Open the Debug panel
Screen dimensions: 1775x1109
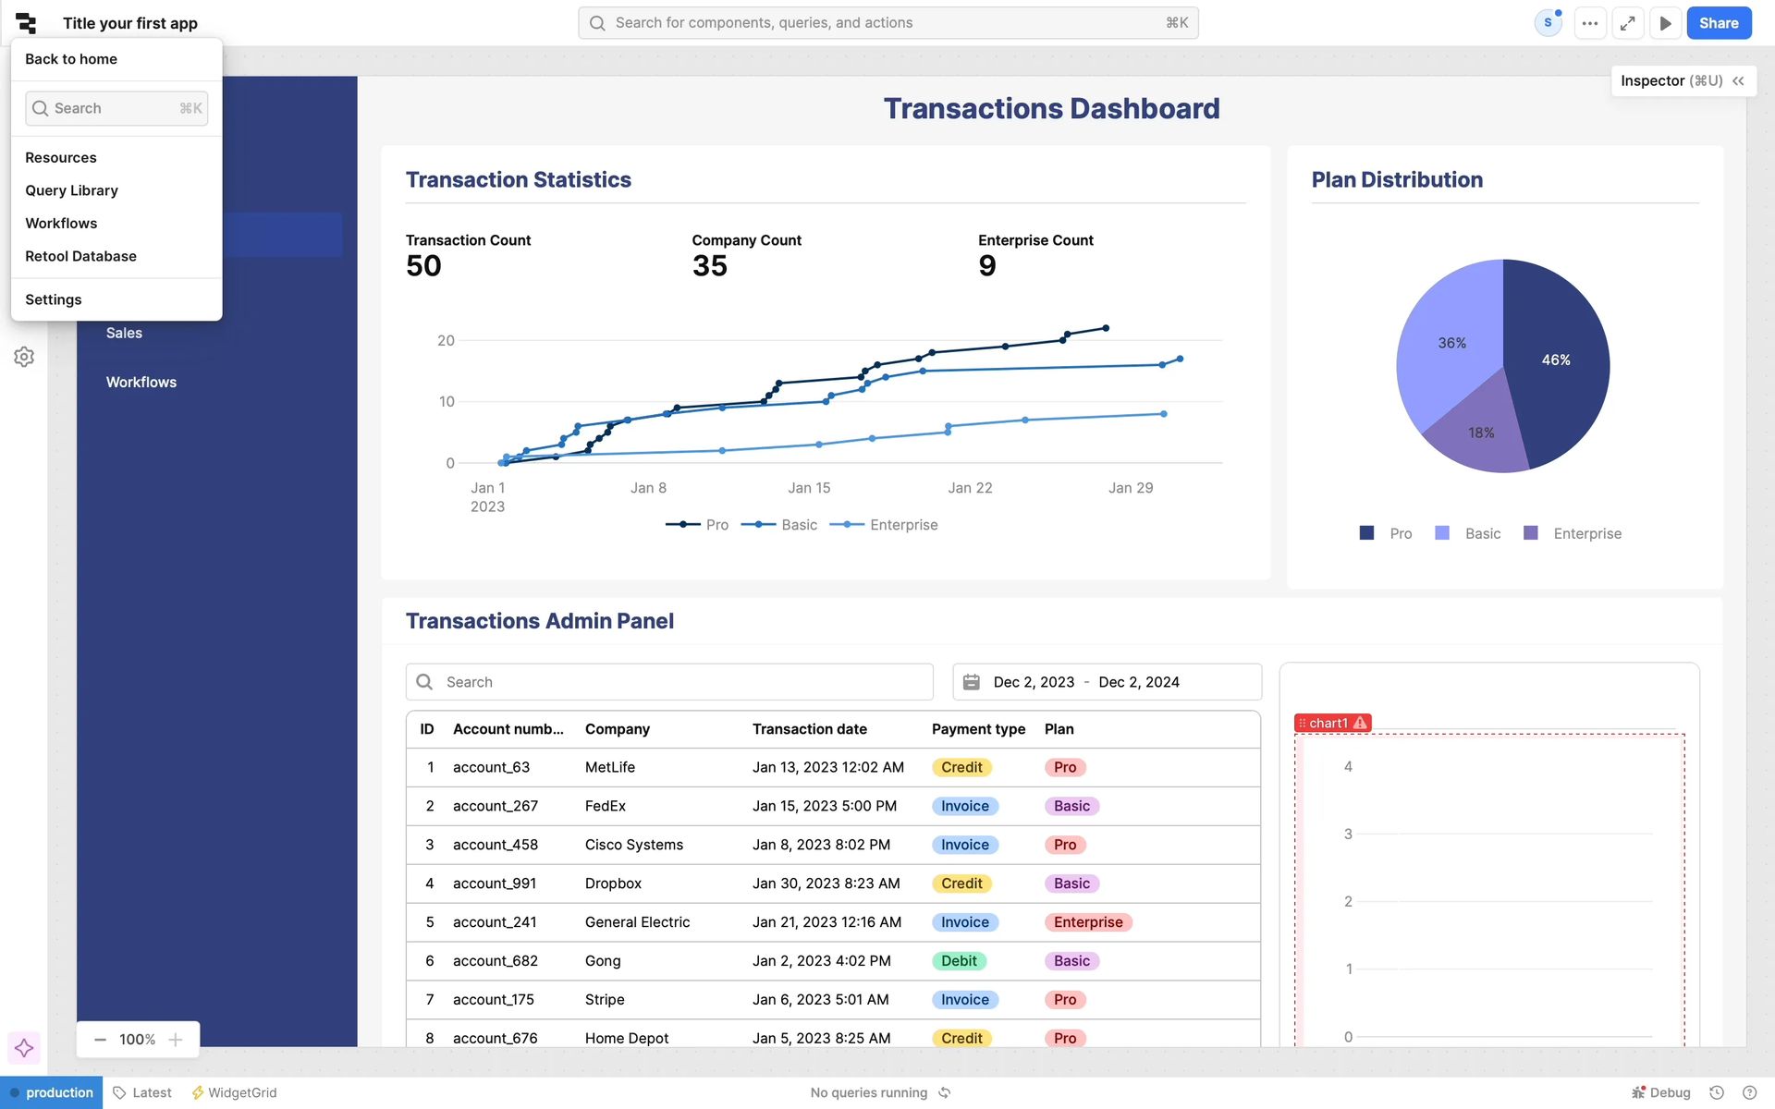tap(1661, 1092)
